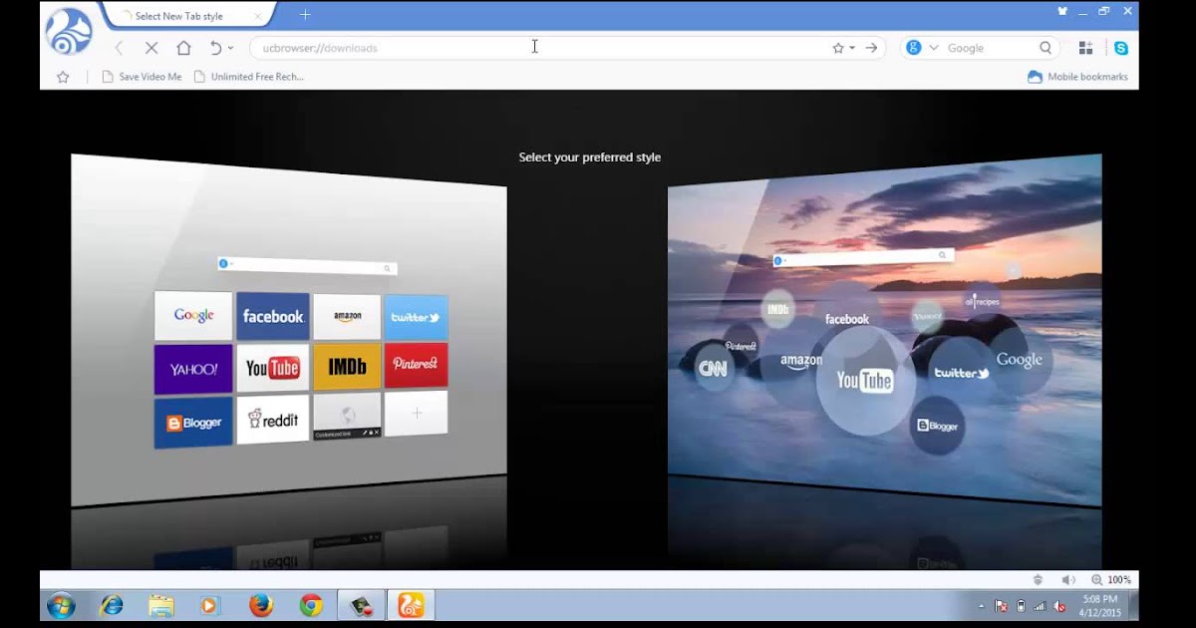Bookmark this page with the star icon
This screenshot has width=1196, height=628.
838,48
